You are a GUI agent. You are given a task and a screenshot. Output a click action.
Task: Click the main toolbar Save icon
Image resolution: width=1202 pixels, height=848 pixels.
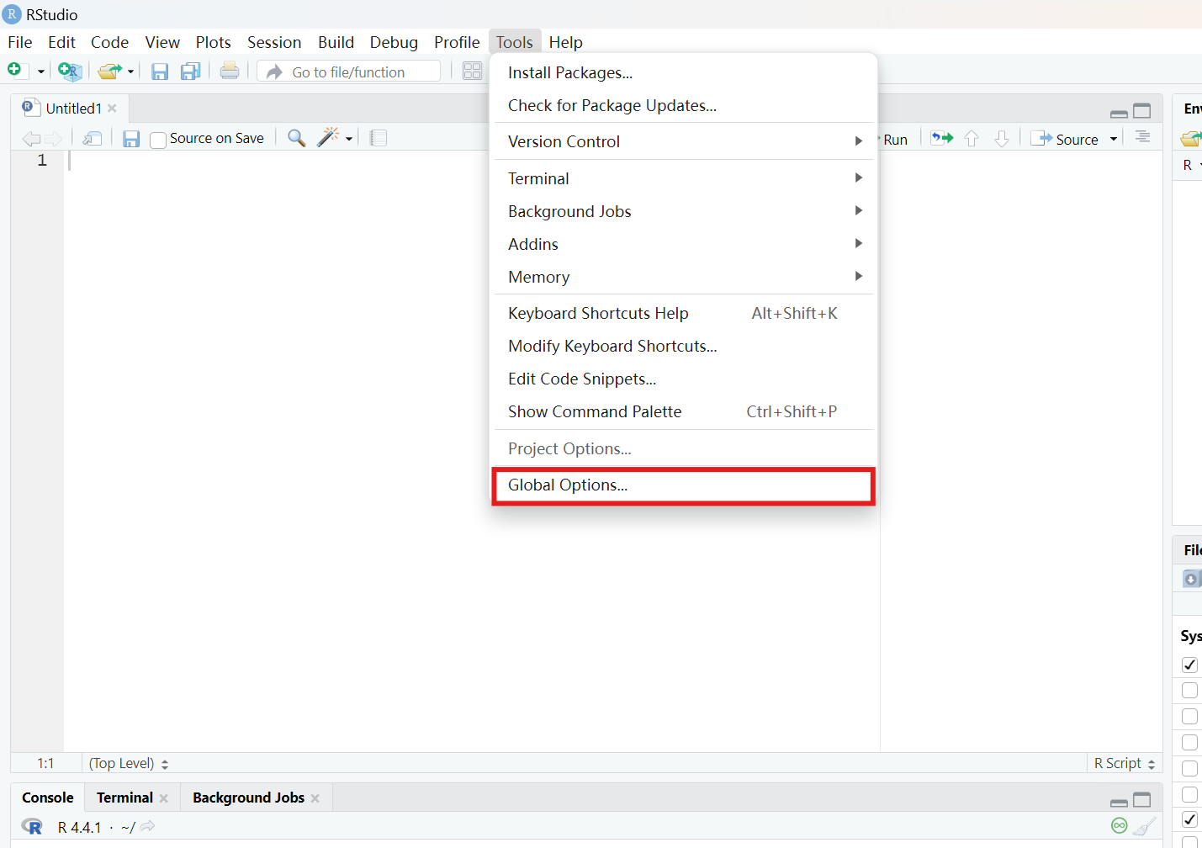(x=160, y=72)
